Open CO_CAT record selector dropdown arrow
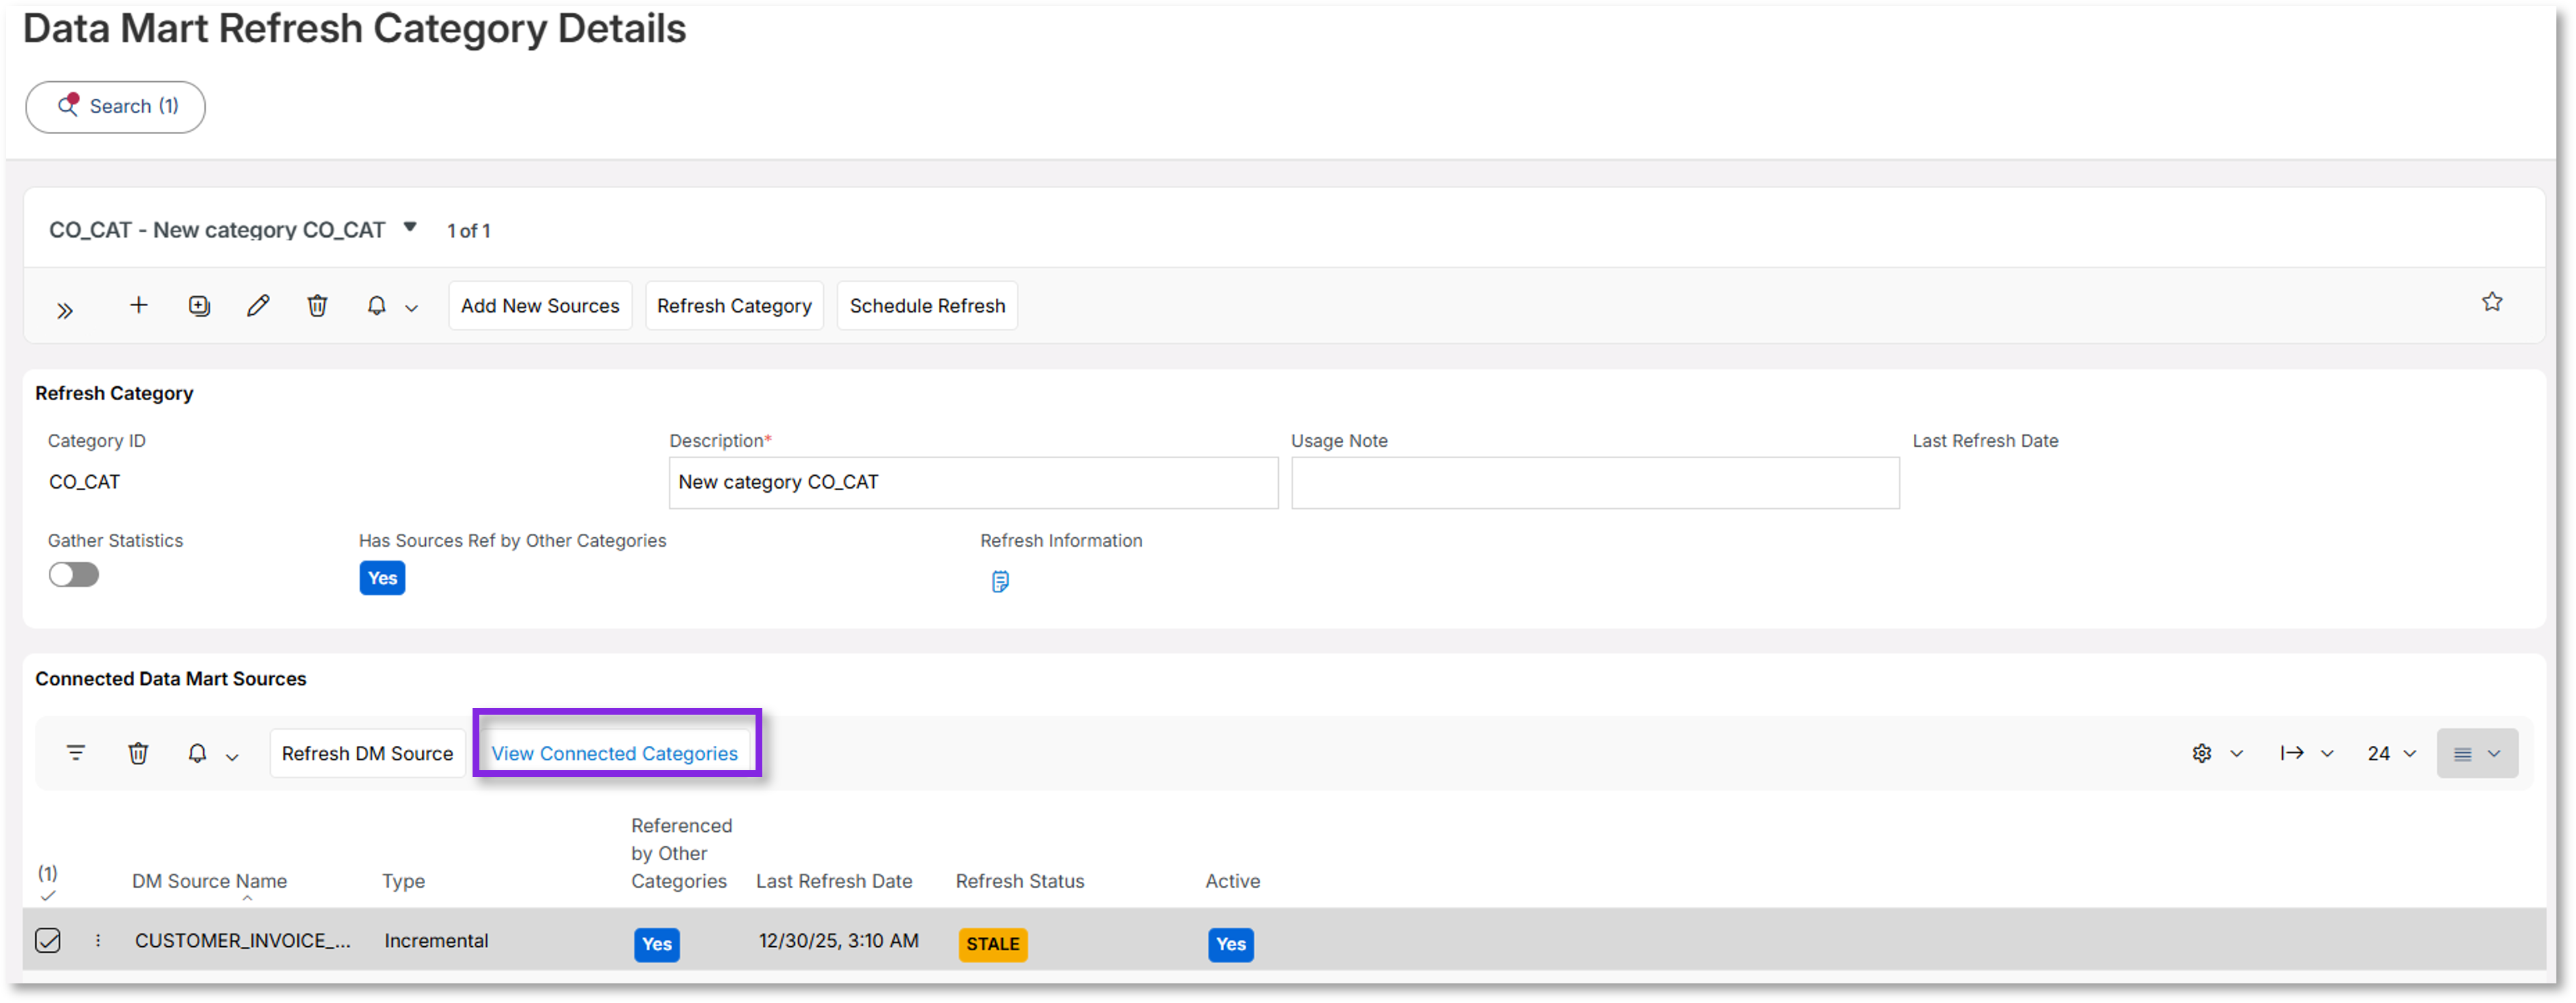The image size is (2576, 1003). [x=410, y=228]
